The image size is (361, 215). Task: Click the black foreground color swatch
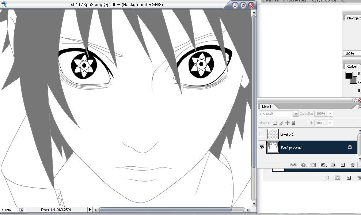tap(349, 76)
